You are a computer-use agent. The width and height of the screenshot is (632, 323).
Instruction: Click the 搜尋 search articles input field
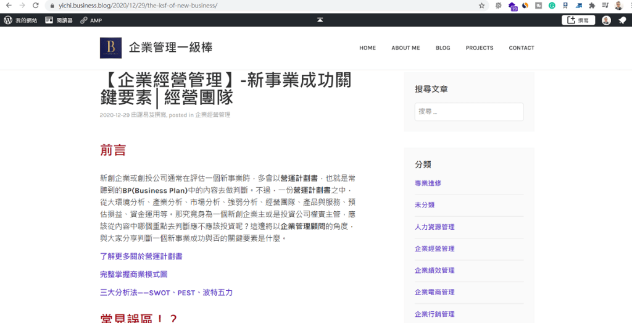[x=469, y=112]
